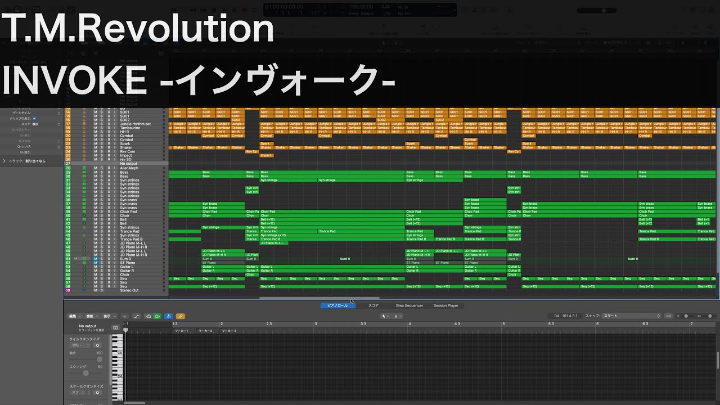Open the 機能 menu in piano roll
The image size is (720, 405).
click(x=92, y=316)
